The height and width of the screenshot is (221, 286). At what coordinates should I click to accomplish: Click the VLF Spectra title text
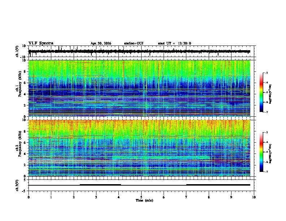tap(41, 43)
